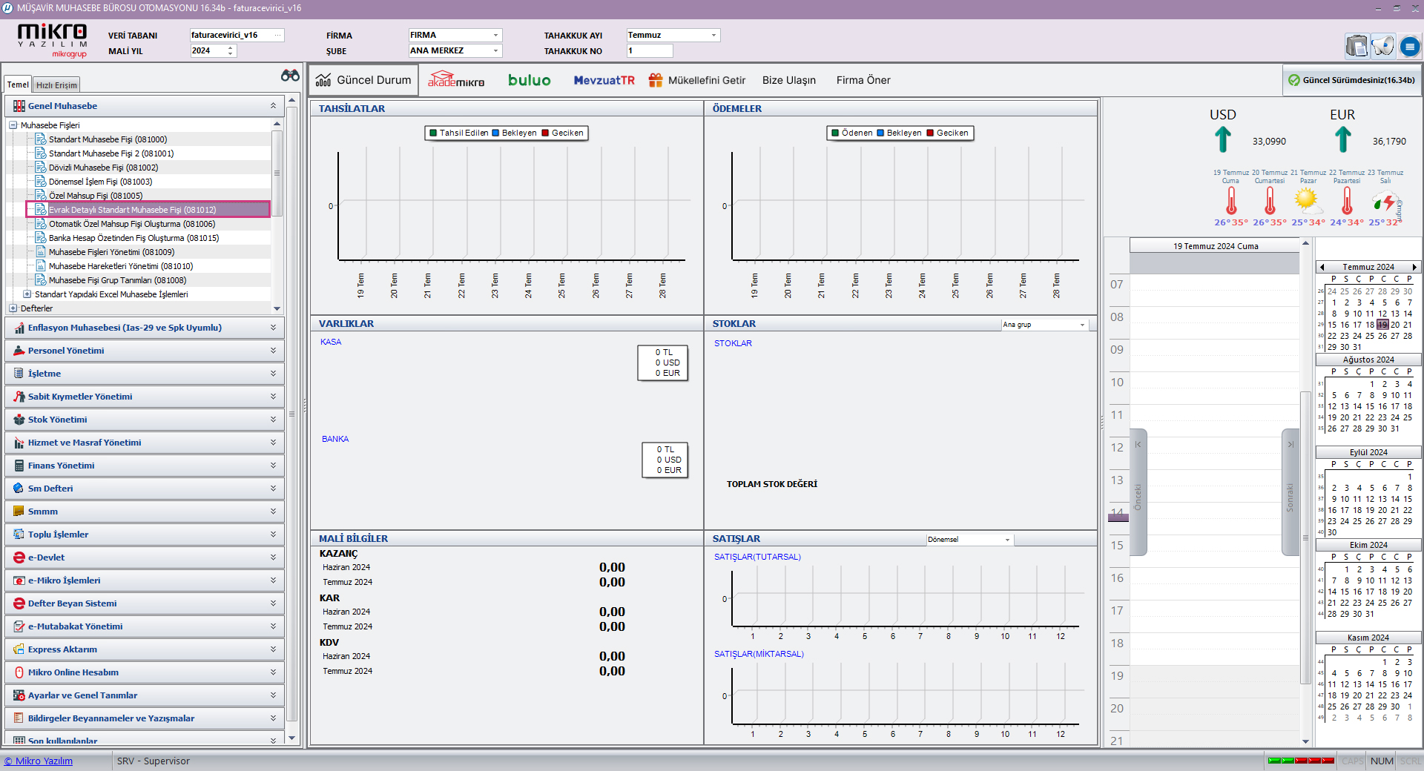Open the STOKLAR Ana grup dropdown
Screen dimensions: 1424x771
coord(1082,325)
